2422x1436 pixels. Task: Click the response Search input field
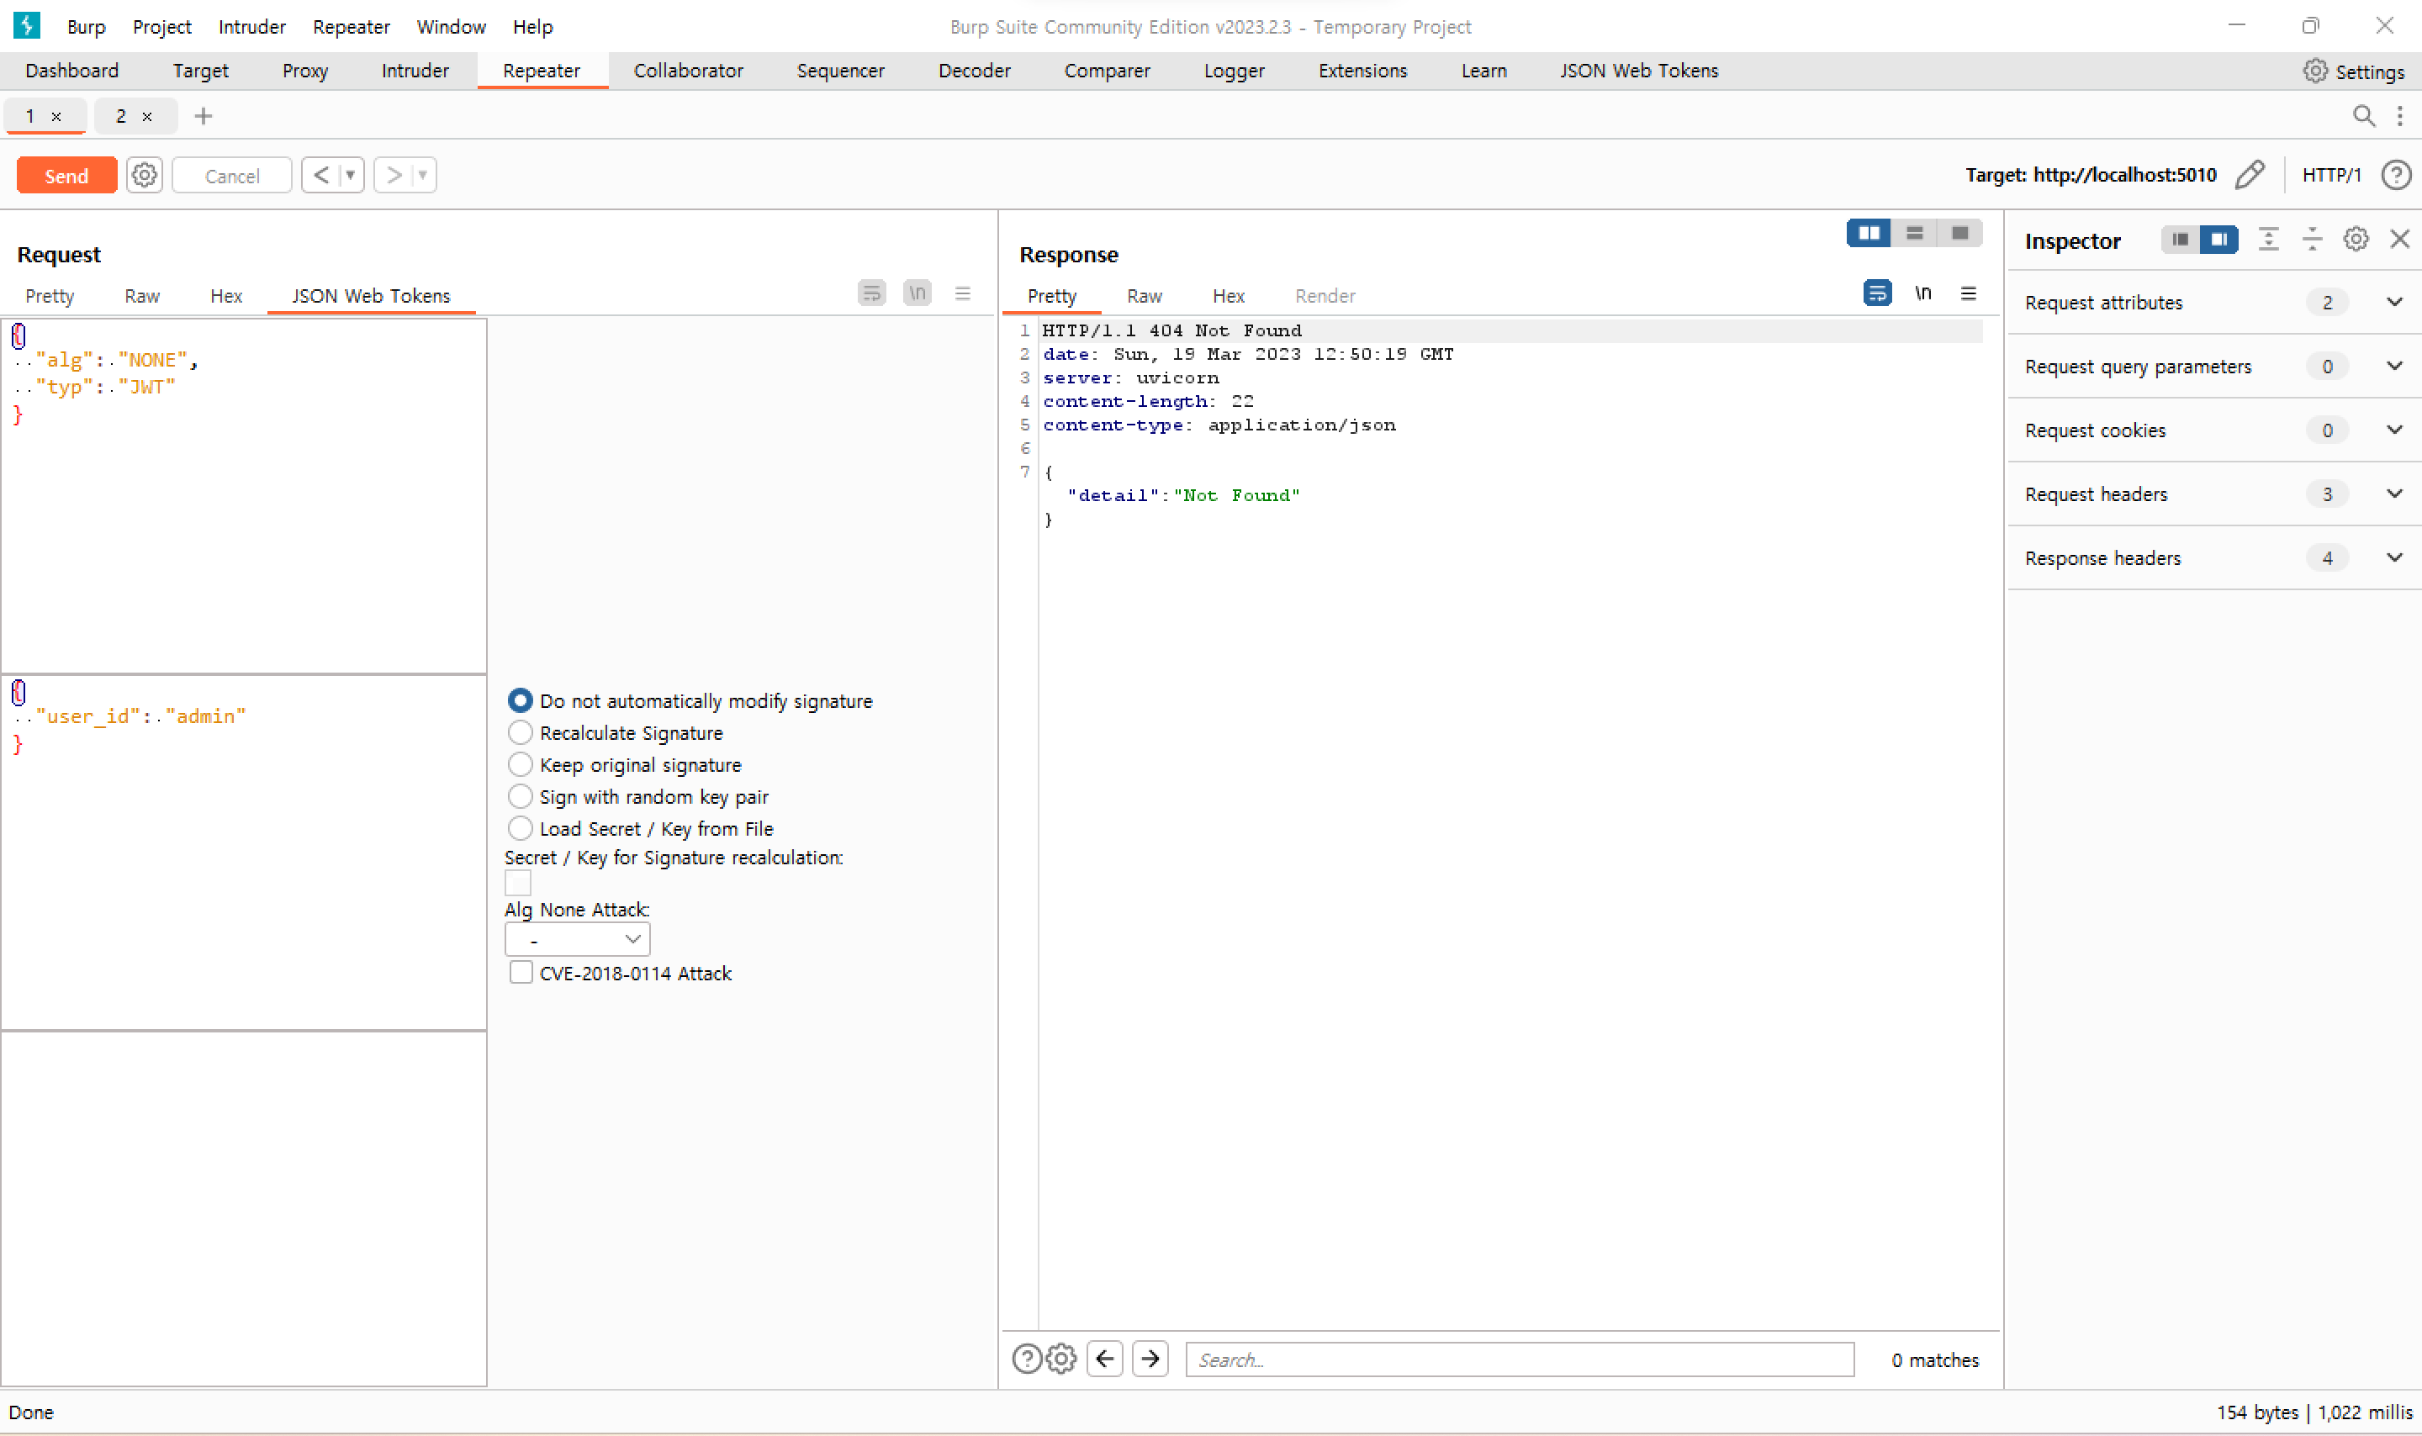click(x=1519, y=1359)
